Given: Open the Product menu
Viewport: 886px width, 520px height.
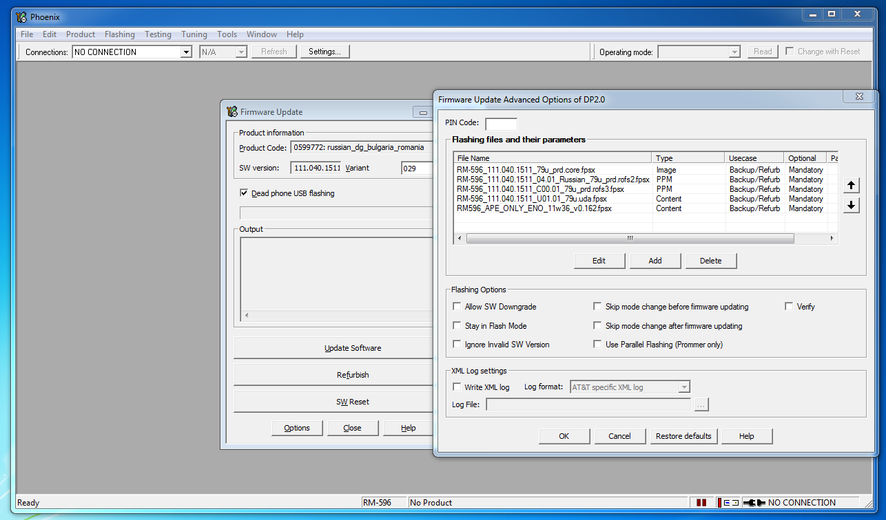Looking at the screenshot, I should point(81,34).
